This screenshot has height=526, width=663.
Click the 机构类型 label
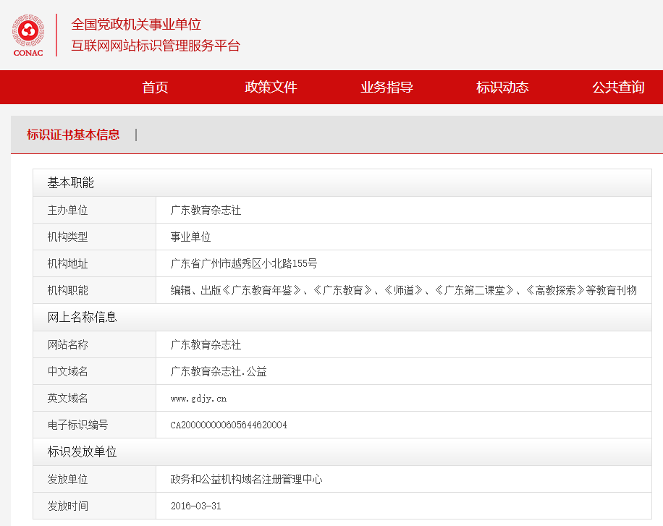(x=67, y=237)
